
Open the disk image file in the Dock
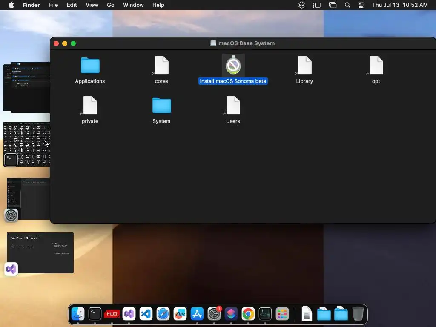(307, 314)
